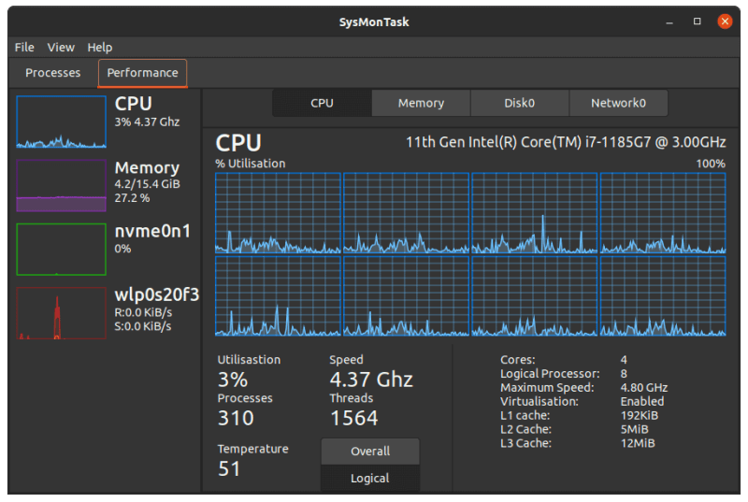Open the File menu

(x=24, y=48)
